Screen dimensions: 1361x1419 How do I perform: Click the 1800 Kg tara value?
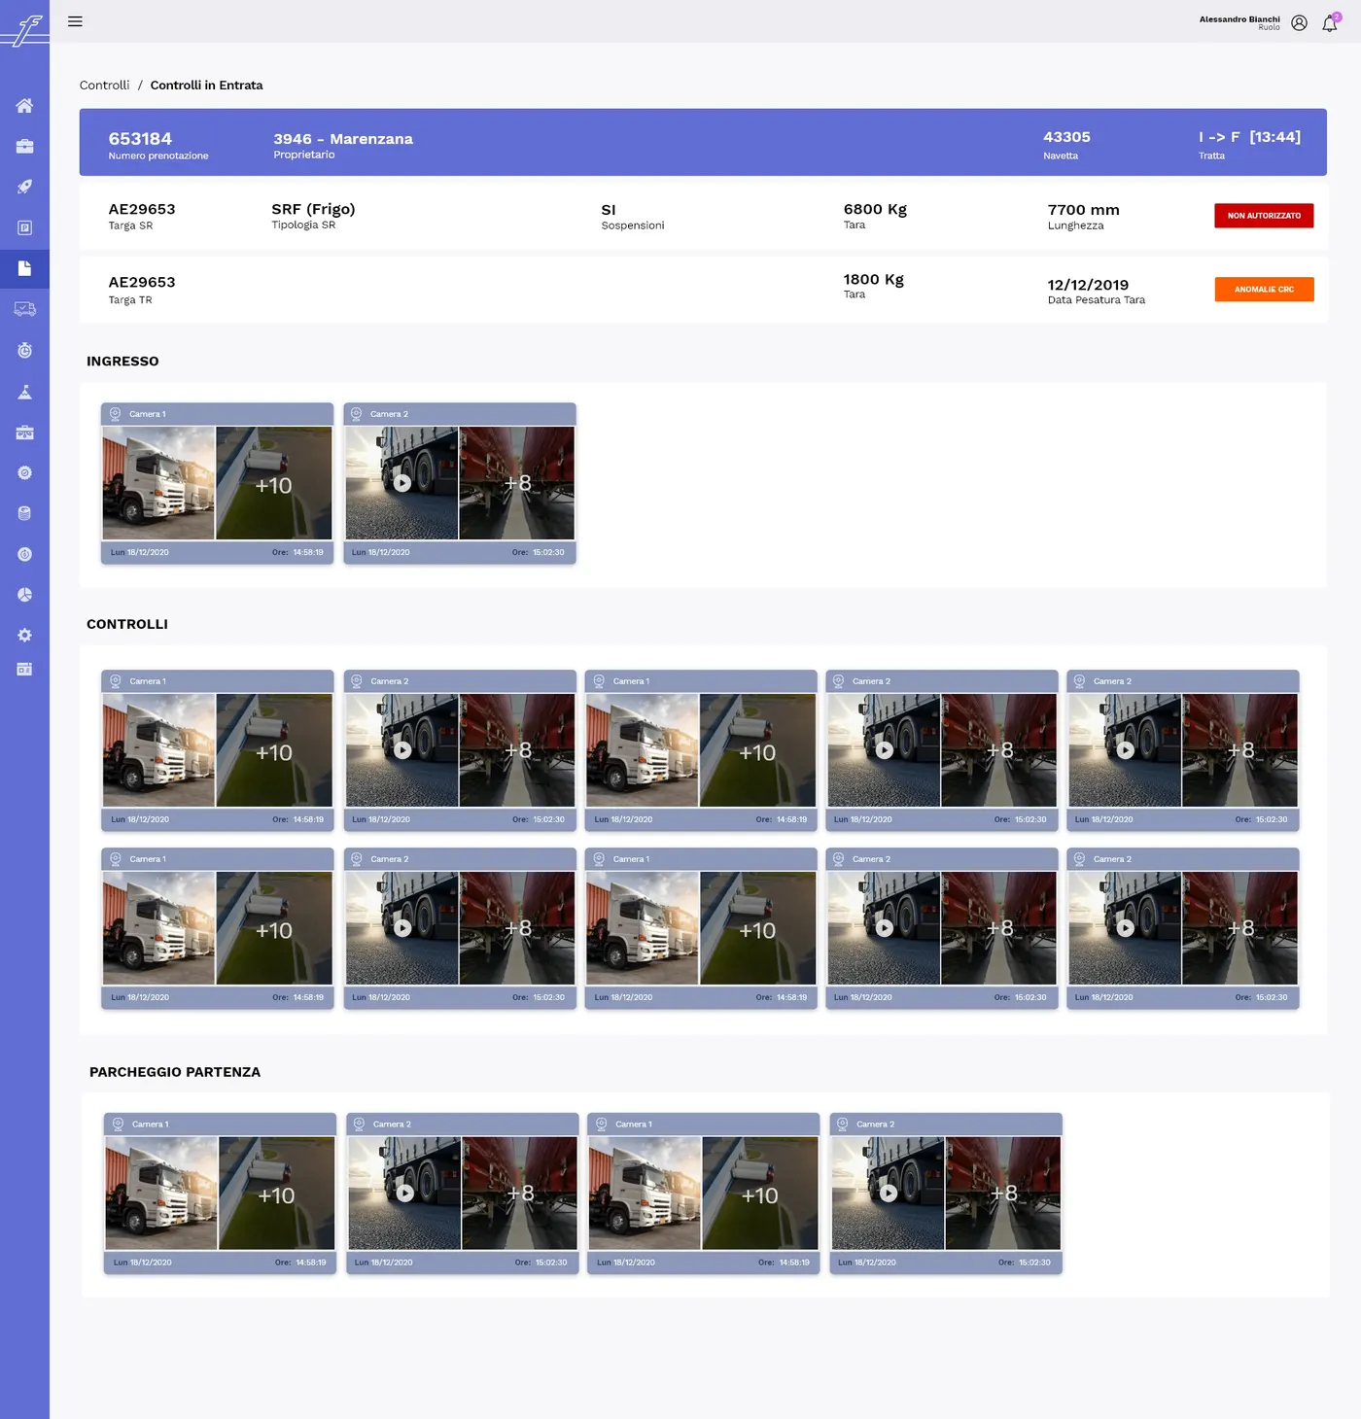[x=873, y=279]
